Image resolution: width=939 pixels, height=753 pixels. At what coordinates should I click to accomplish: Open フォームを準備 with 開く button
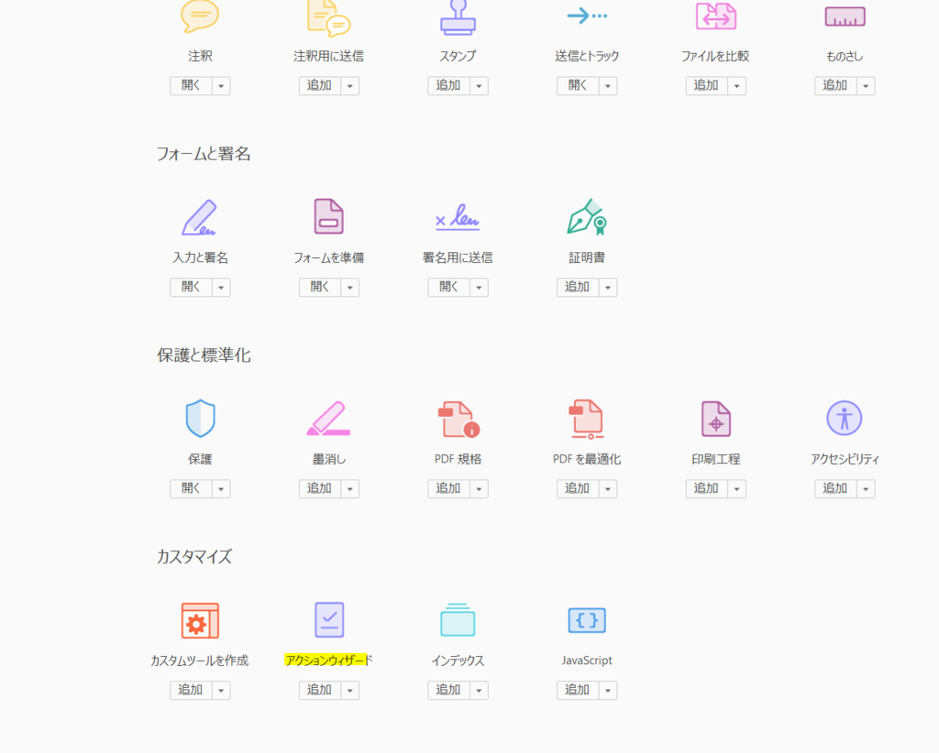coord(319,287)
